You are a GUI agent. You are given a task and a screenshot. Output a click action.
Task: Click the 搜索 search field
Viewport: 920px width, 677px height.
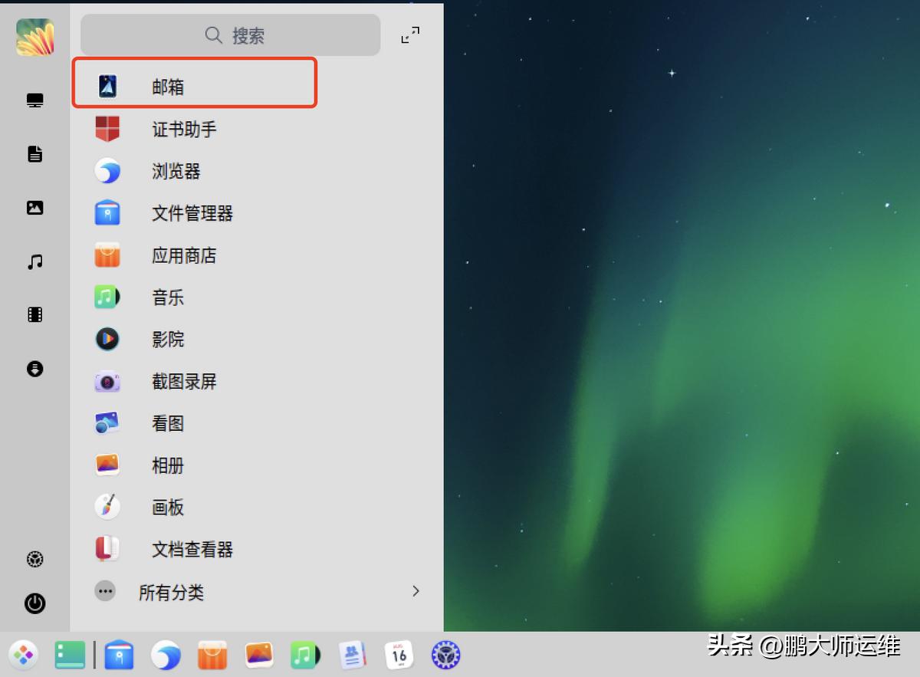(229, 35)
